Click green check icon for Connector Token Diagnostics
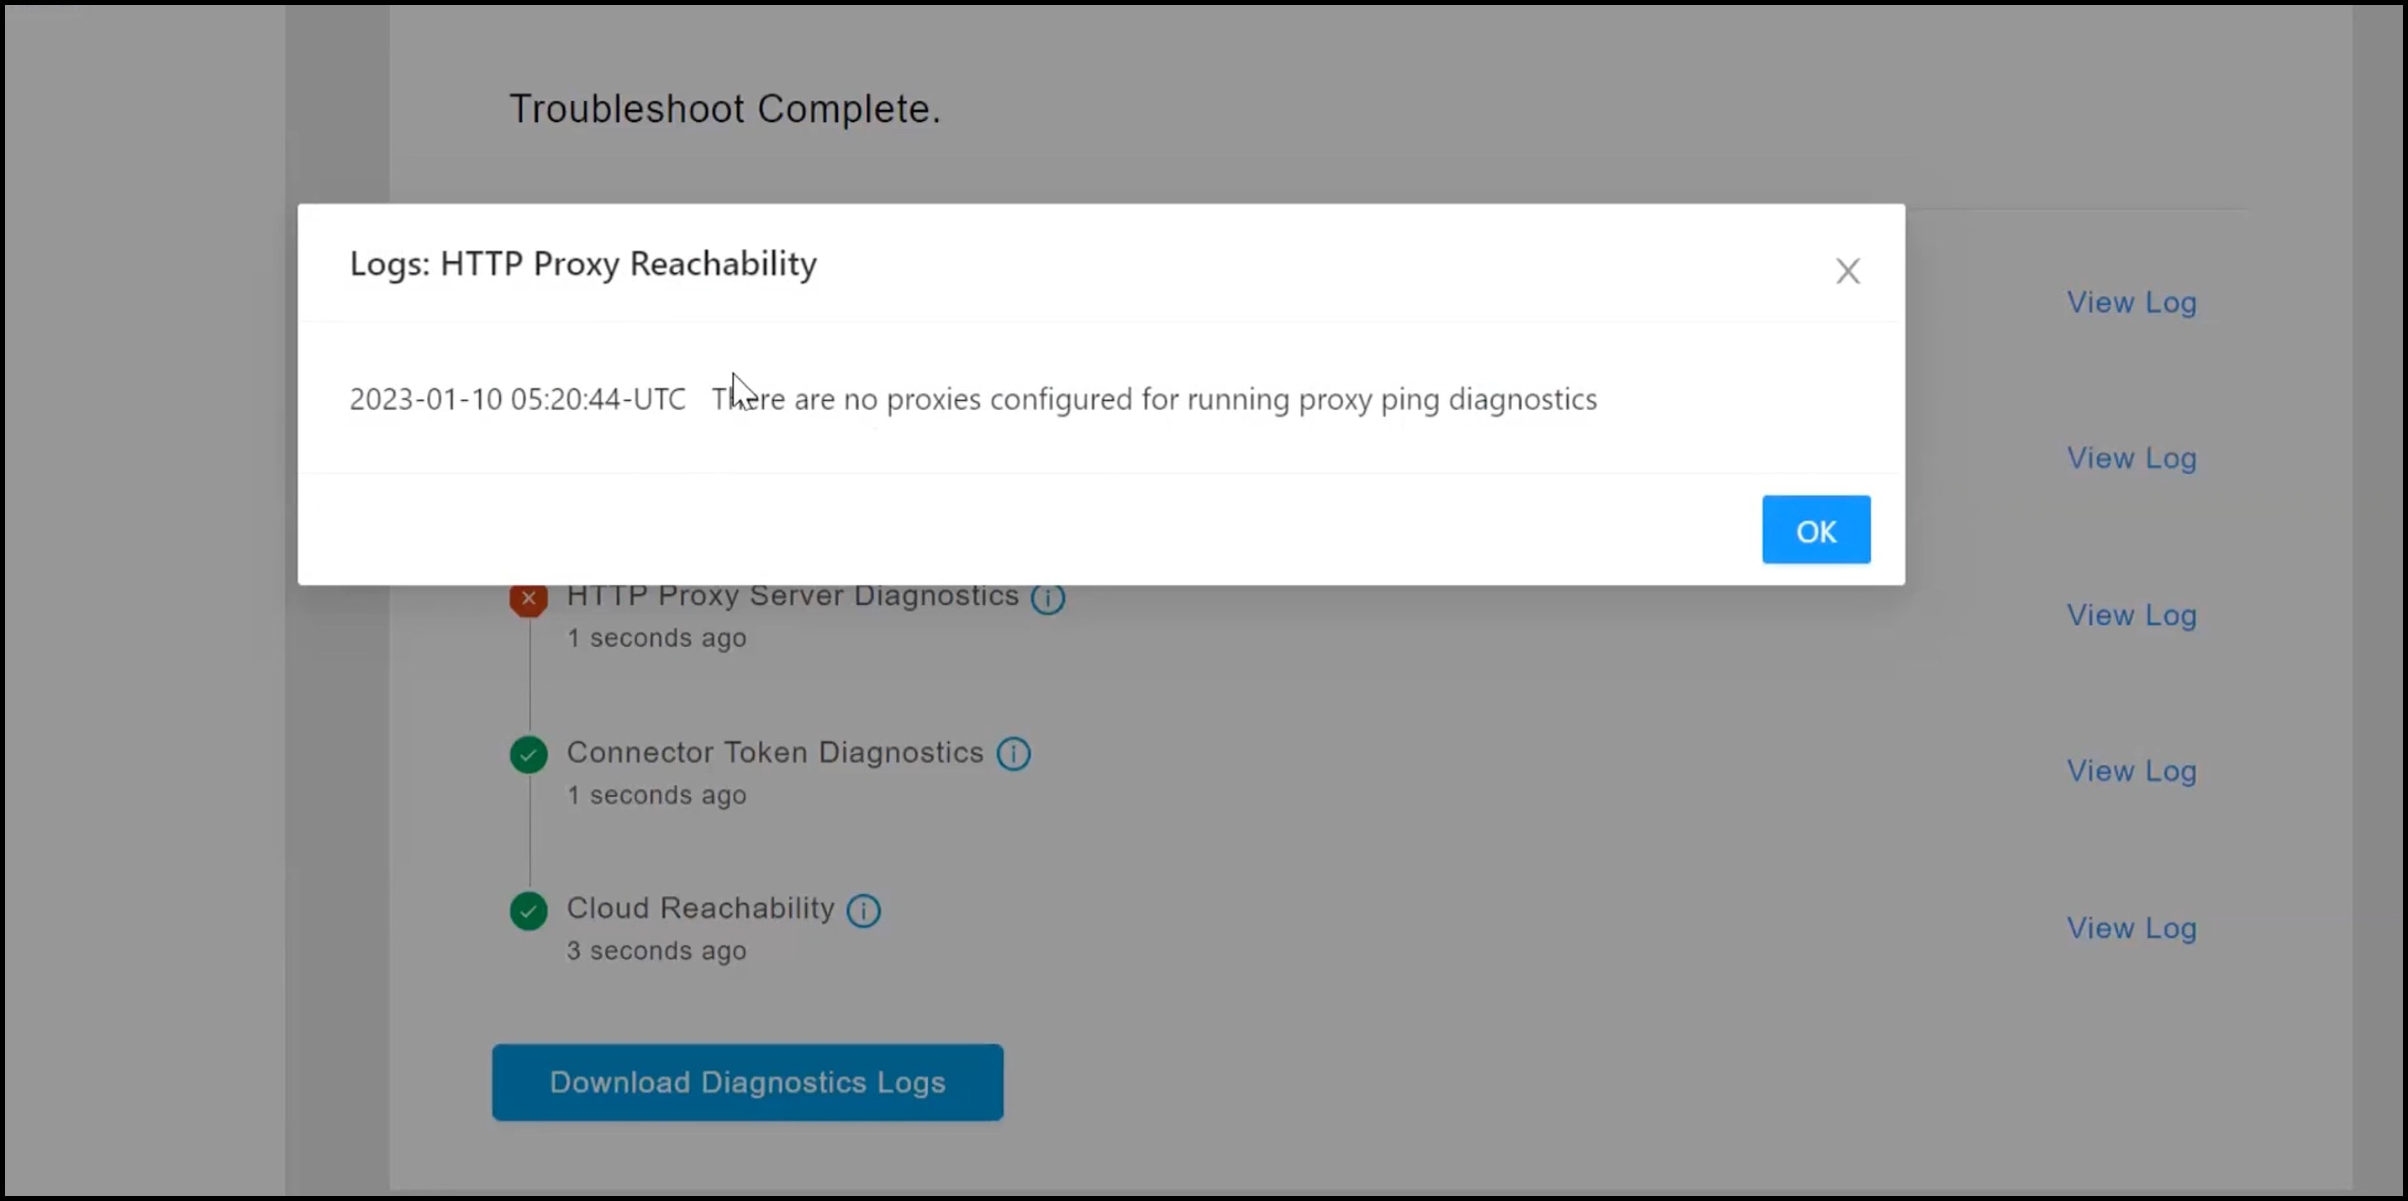 [529, 754]
